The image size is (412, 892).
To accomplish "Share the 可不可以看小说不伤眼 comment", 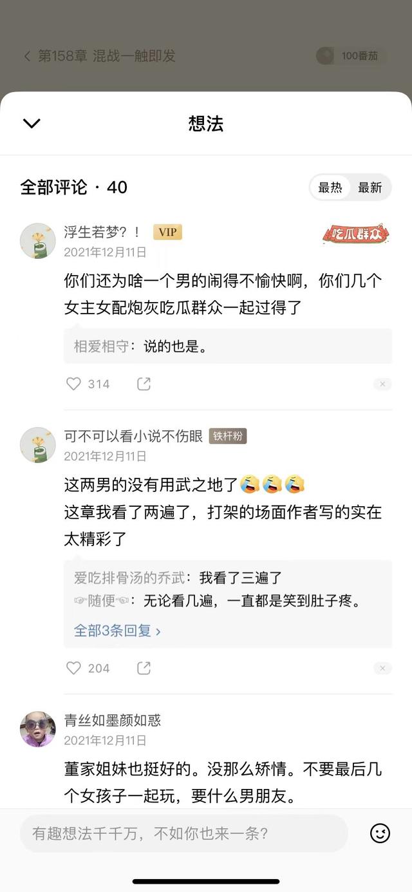I will point(144,668).
